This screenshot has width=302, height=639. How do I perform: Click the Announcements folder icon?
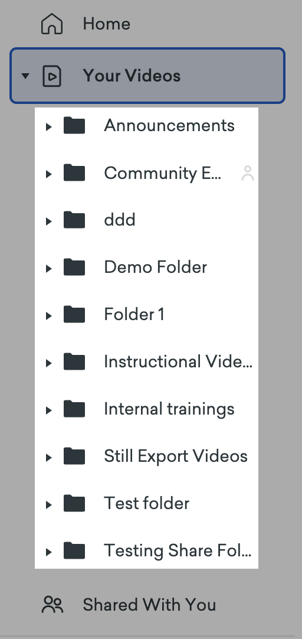pos(74,125)
